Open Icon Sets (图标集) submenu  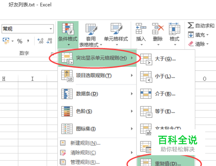[97, 129]
